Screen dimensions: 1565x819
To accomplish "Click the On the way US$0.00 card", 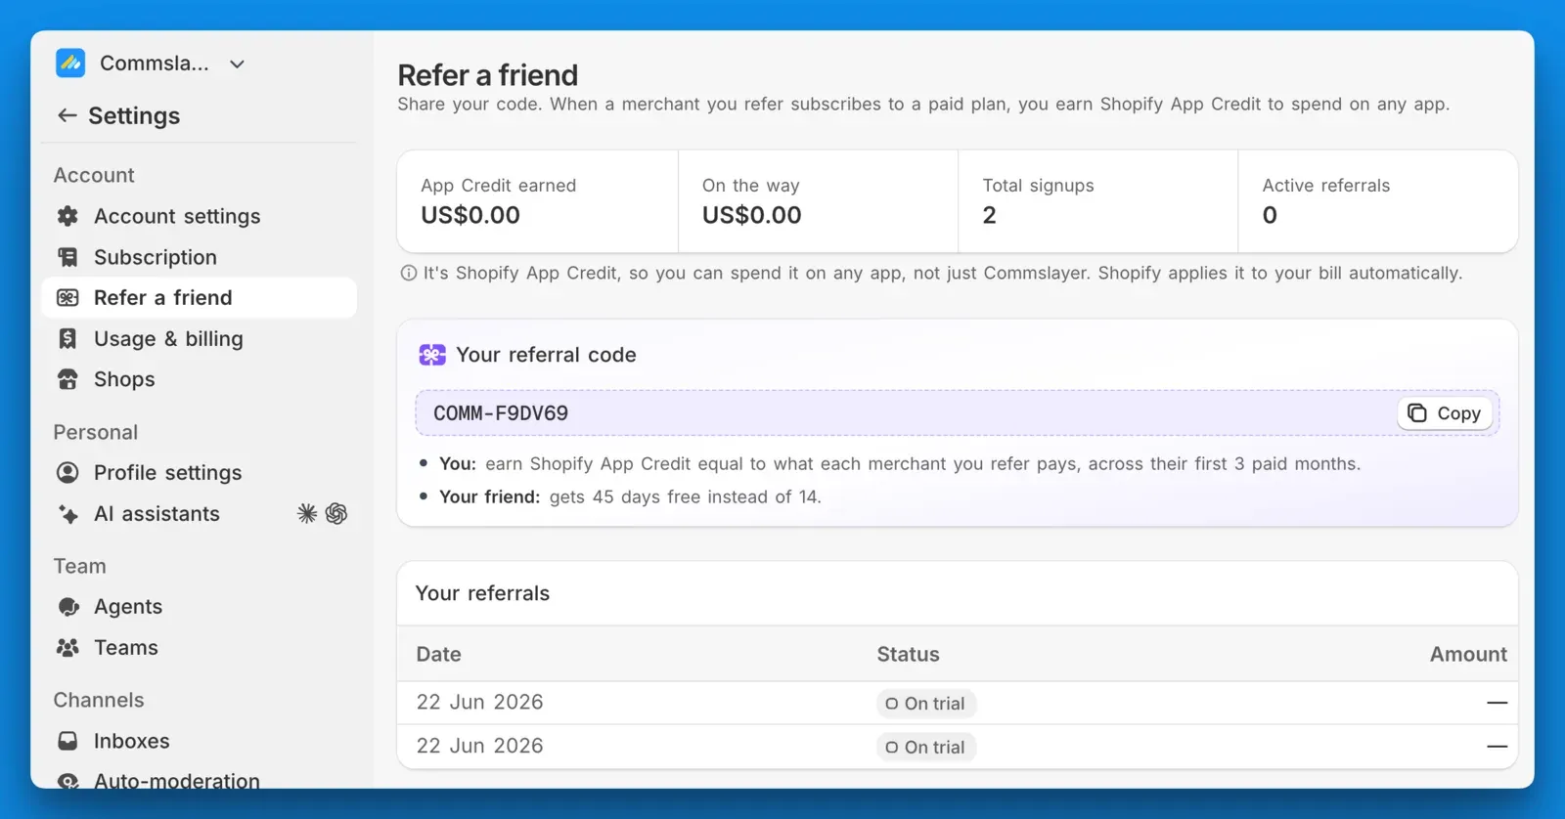I will [x=818, y=201].
